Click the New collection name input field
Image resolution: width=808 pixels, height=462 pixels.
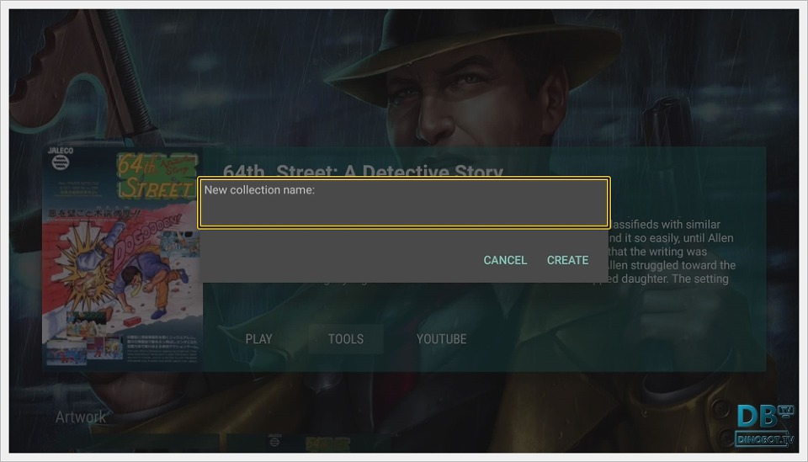(x=404, y=203)
